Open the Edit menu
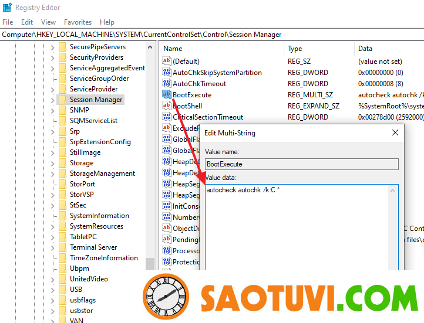This screenshot has height=323, width=424. 27,22
